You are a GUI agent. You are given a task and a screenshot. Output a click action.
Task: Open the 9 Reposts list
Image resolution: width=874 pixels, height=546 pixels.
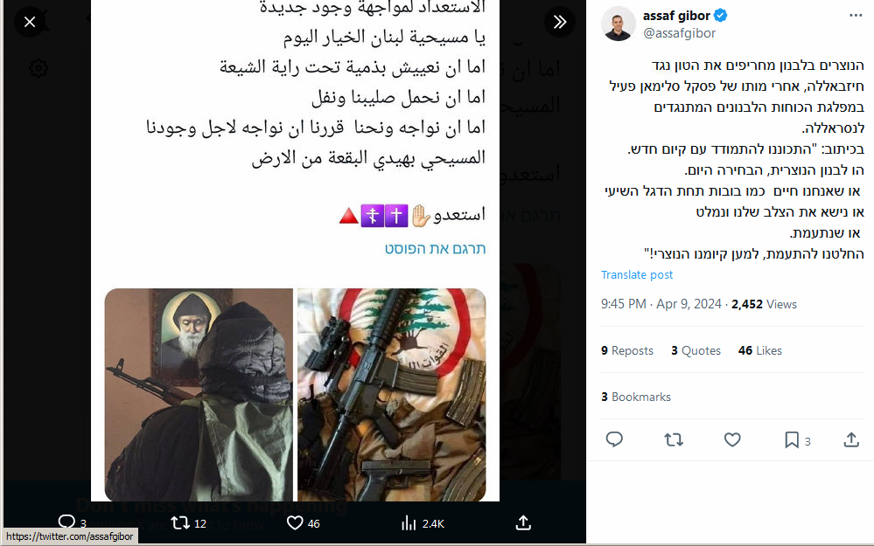[627, 350]
